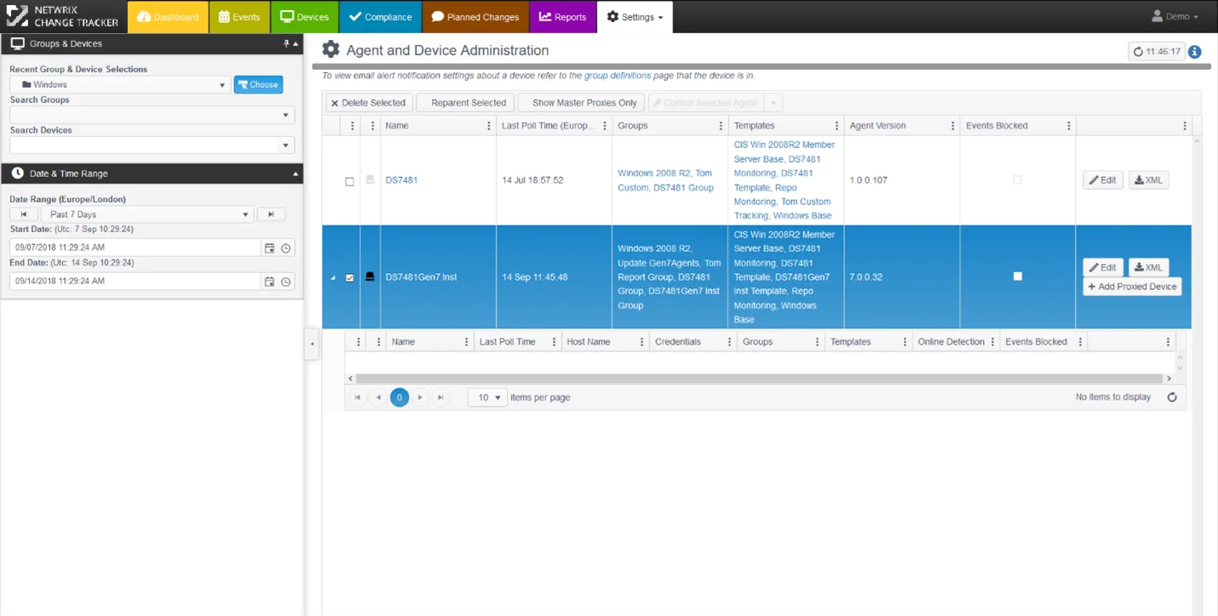This screenshot has height=616, width=1218.
Task: Open the Demo user menu
Action: click(x=1175, y=16)
